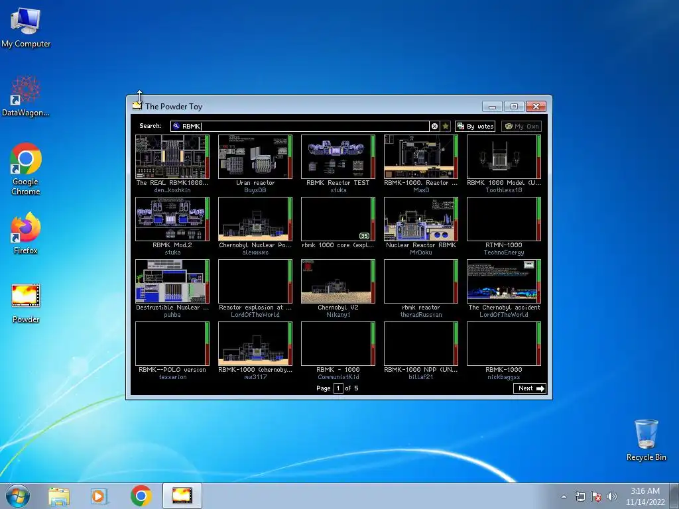Screen dimensions: 679x509
Task: Open Chernobyl V2 thumbnail
Action: pyautogui.click(x=338, y=281)
